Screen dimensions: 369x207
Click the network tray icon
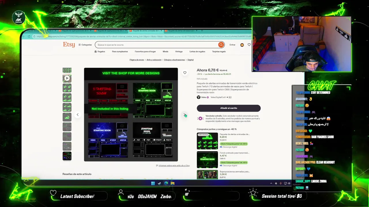(x=285, y=183)
